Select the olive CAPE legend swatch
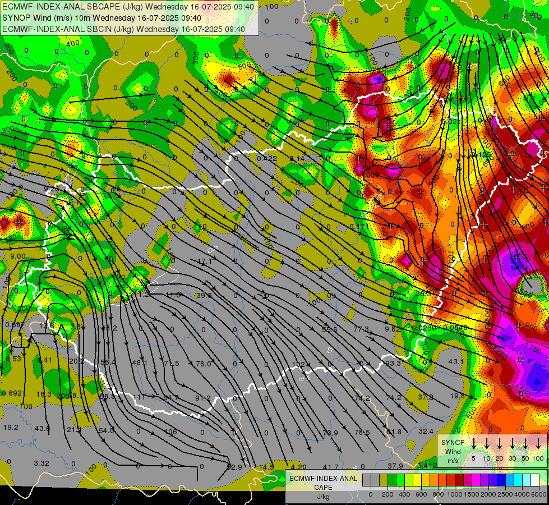The image size is (549, 505). tap(384, 480)
